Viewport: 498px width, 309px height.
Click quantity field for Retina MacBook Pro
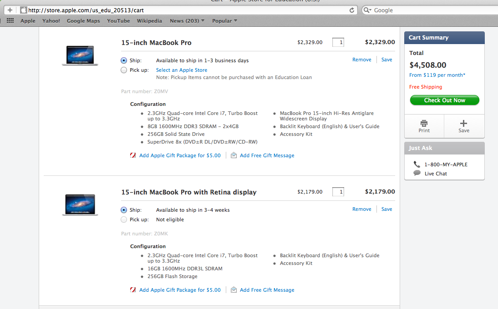[x=338, y=192]
